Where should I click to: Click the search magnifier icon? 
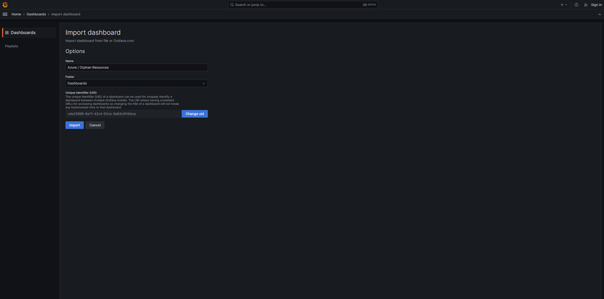click(x=232, y=5)
